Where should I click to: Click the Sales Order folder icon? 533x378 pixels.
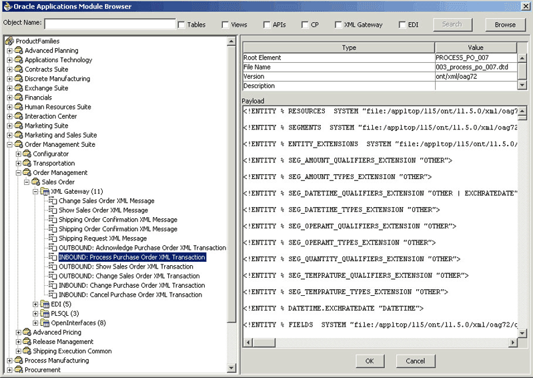36,182
